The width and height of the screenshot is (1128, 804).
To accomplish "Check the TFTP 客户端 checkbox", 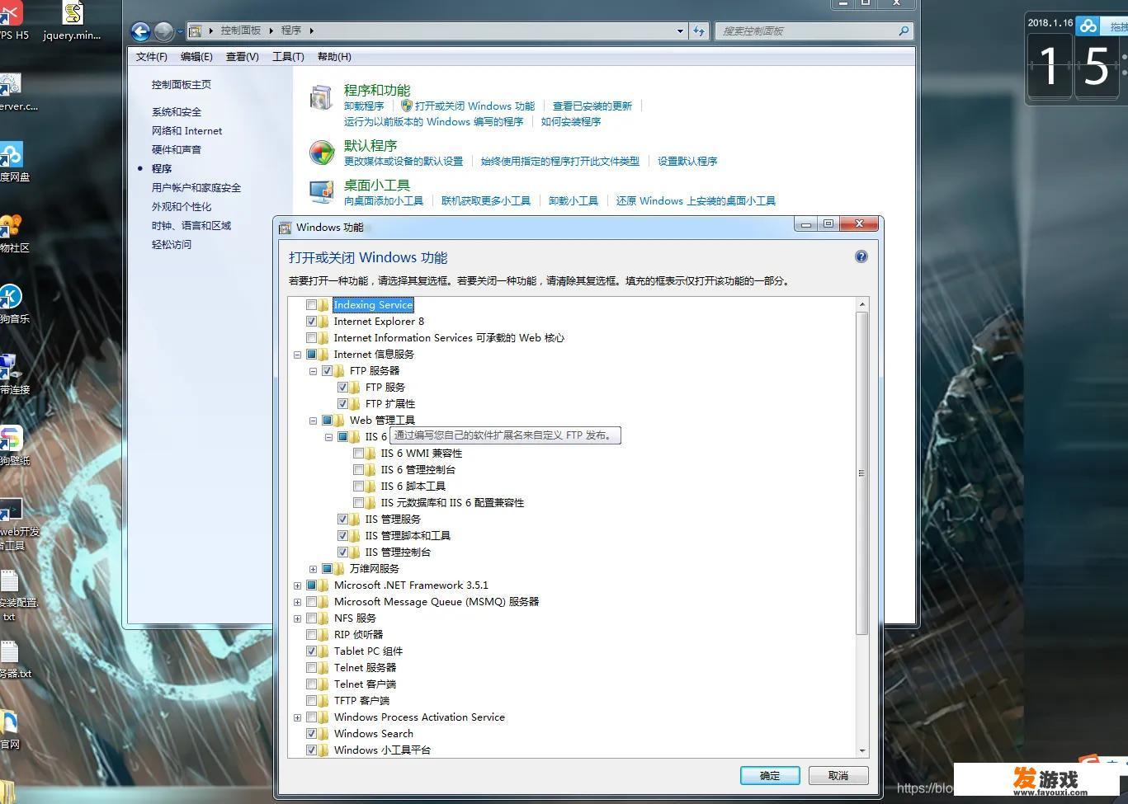I will 311,701.
